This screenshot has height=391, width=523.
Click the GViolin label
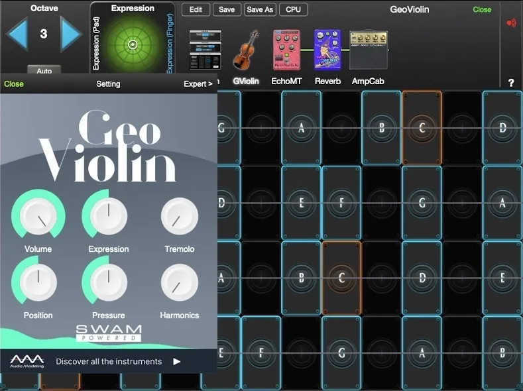coord(246,82)
